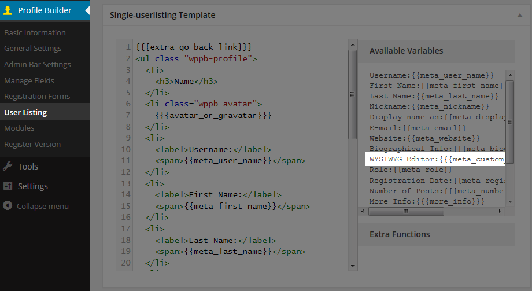
Task: Click the Profile Builder user icon
Action: pos(8,10)
